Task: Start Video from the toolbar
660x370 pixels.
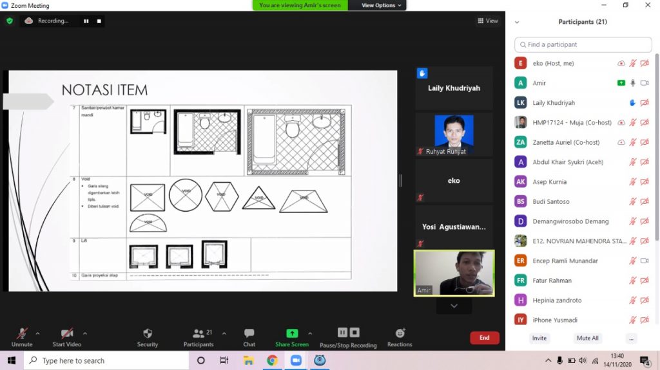Action: click(x=66, y=338)
